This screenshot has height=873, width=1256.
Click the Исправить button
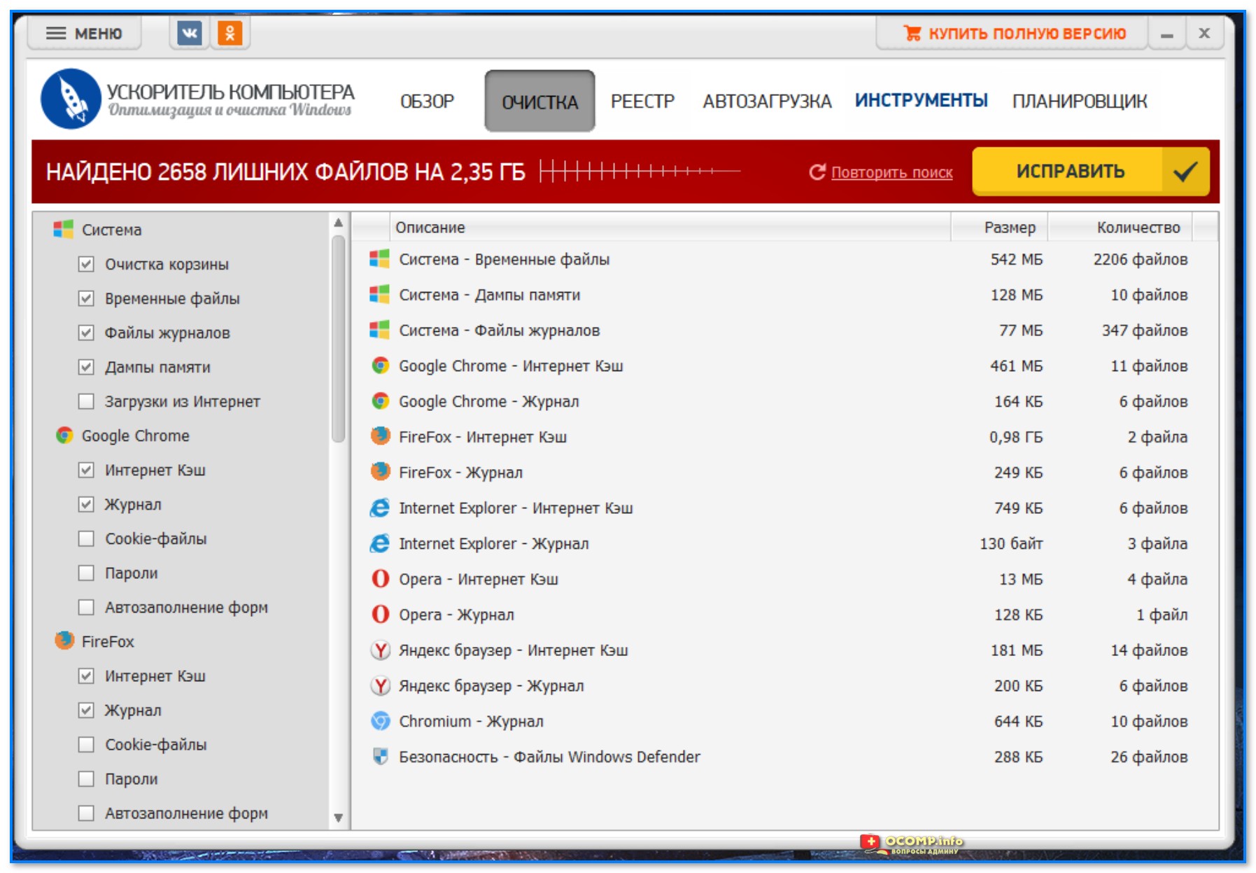1091,172
